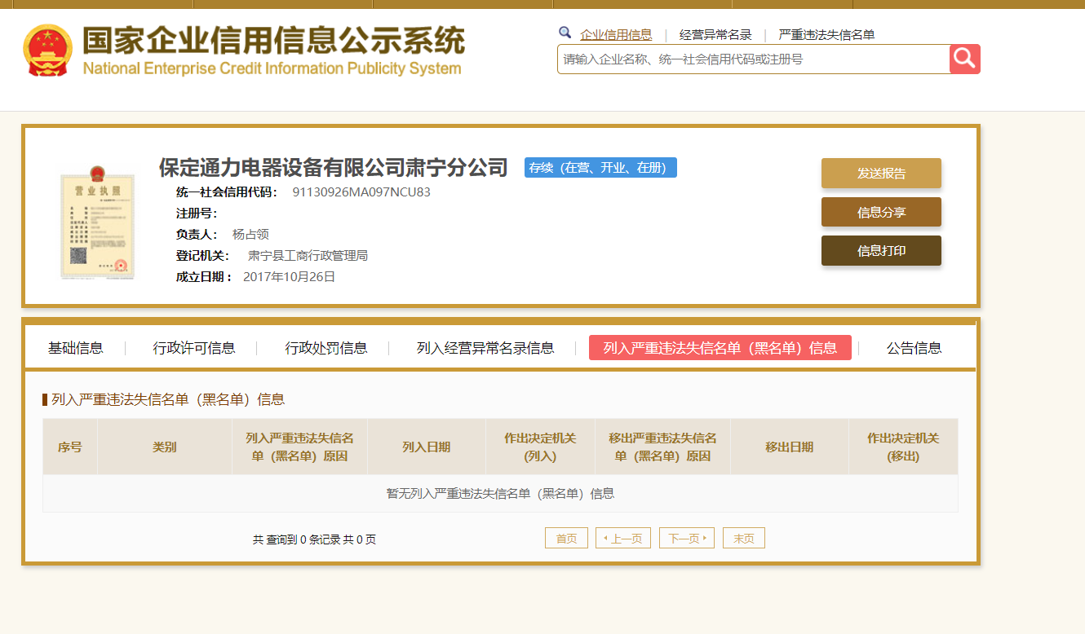Click the 信息打印 button
The image size is (1085, 634).
point(881,250)
